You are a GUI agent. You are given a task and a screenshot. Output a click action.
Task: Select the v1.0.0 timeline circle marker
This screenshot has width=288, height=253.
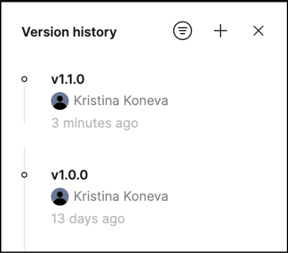[x=24, y=175]
